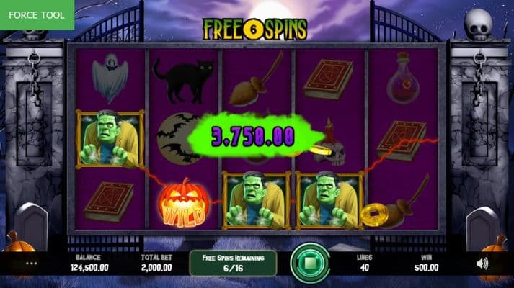Click the Frankenstein portrait on first reel

tap(110, 140)
